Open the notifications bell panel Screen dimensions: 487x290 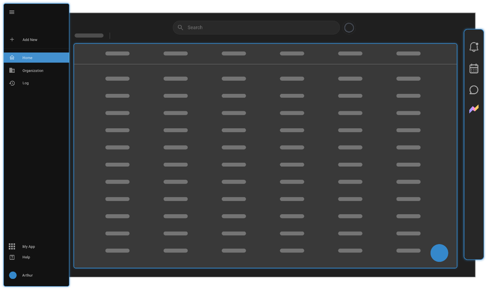click(x=474, y=47)
